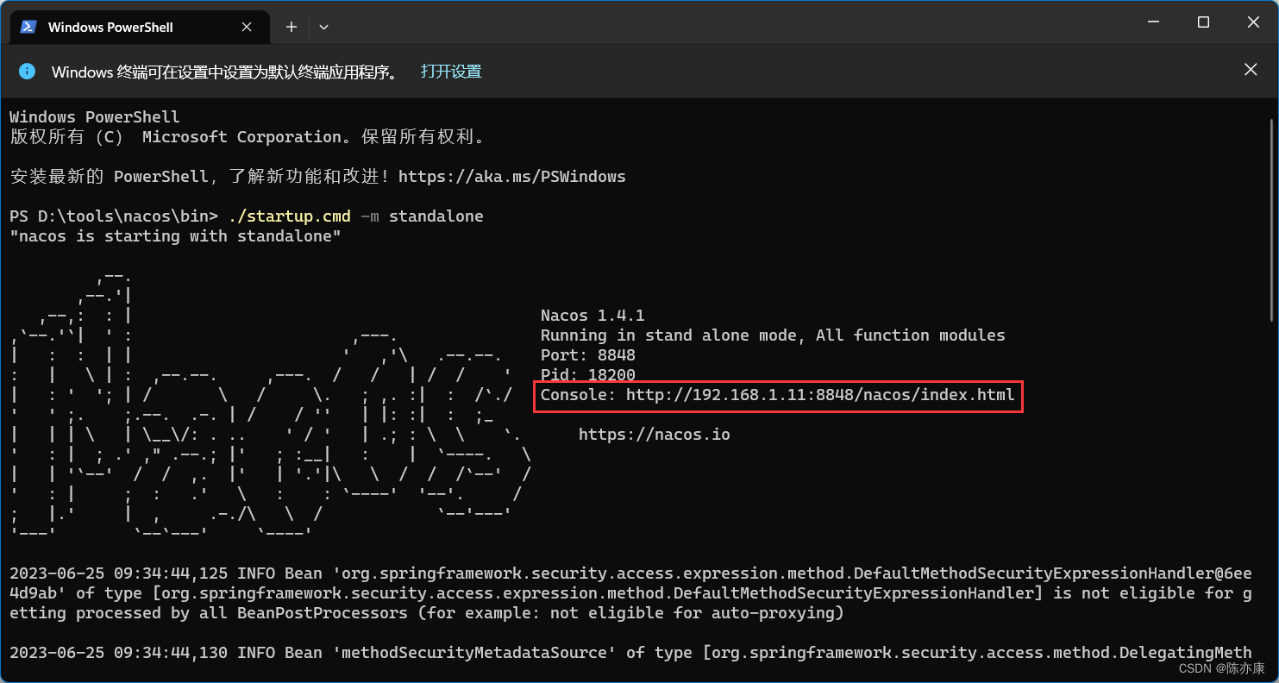This screenshot has height=683, width=1279.
Task: Click the '09:34:44,125 INFO Bean' log line
Action: click(630, 593)
